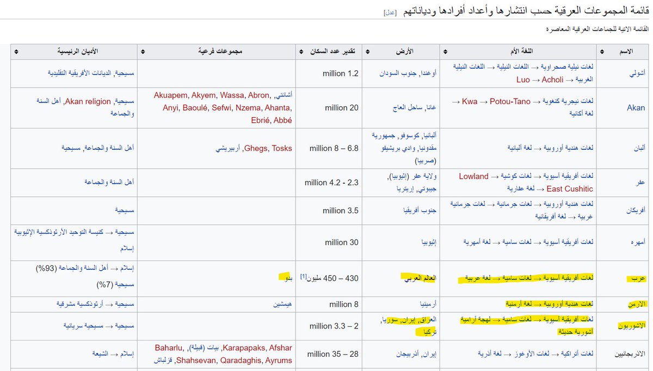Image resolution: width=653 pixels, height=371 pixels.
Task: Open the الاشوريون name link
Action: pos(631,326)
